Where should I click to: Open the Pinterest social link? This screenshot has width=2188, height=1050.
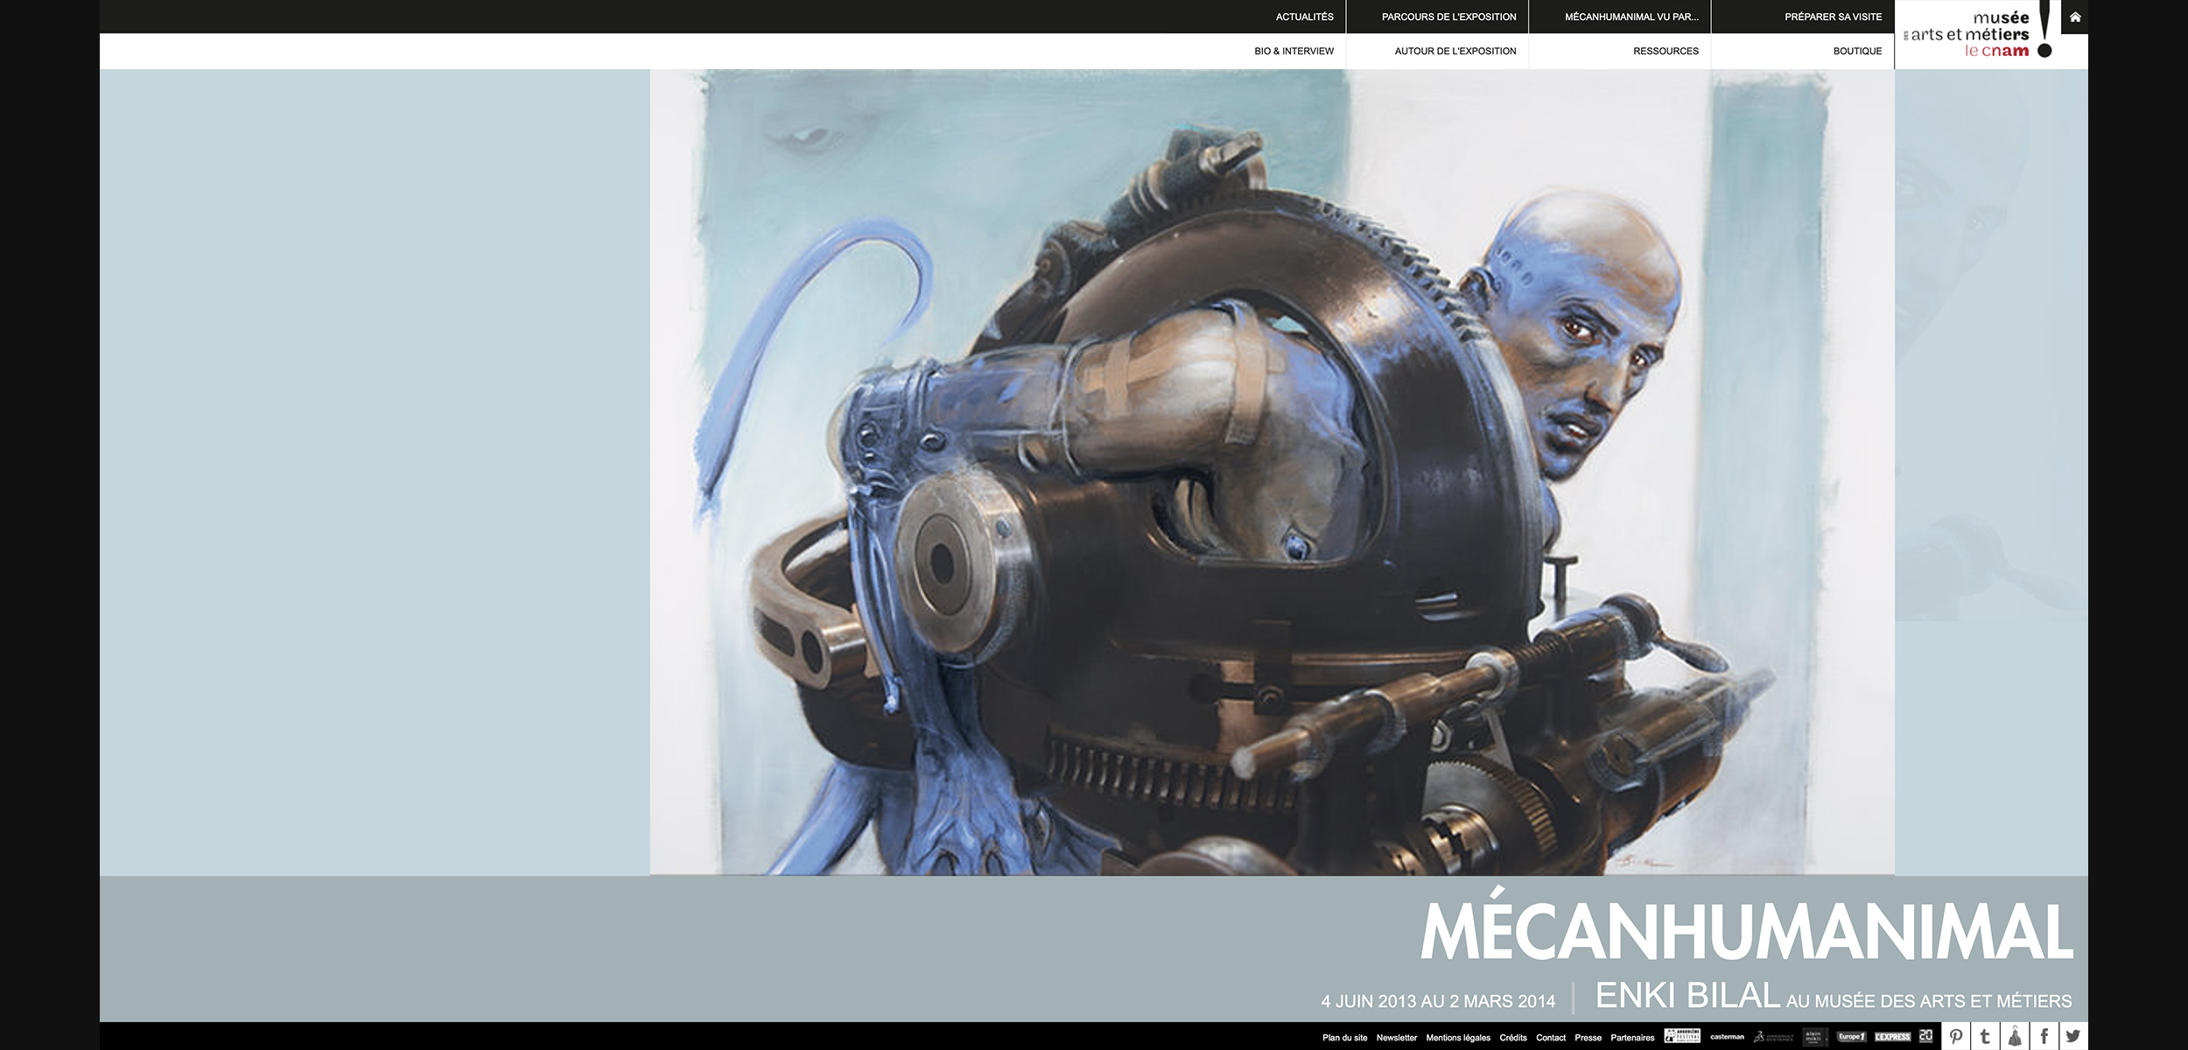1956,1036
